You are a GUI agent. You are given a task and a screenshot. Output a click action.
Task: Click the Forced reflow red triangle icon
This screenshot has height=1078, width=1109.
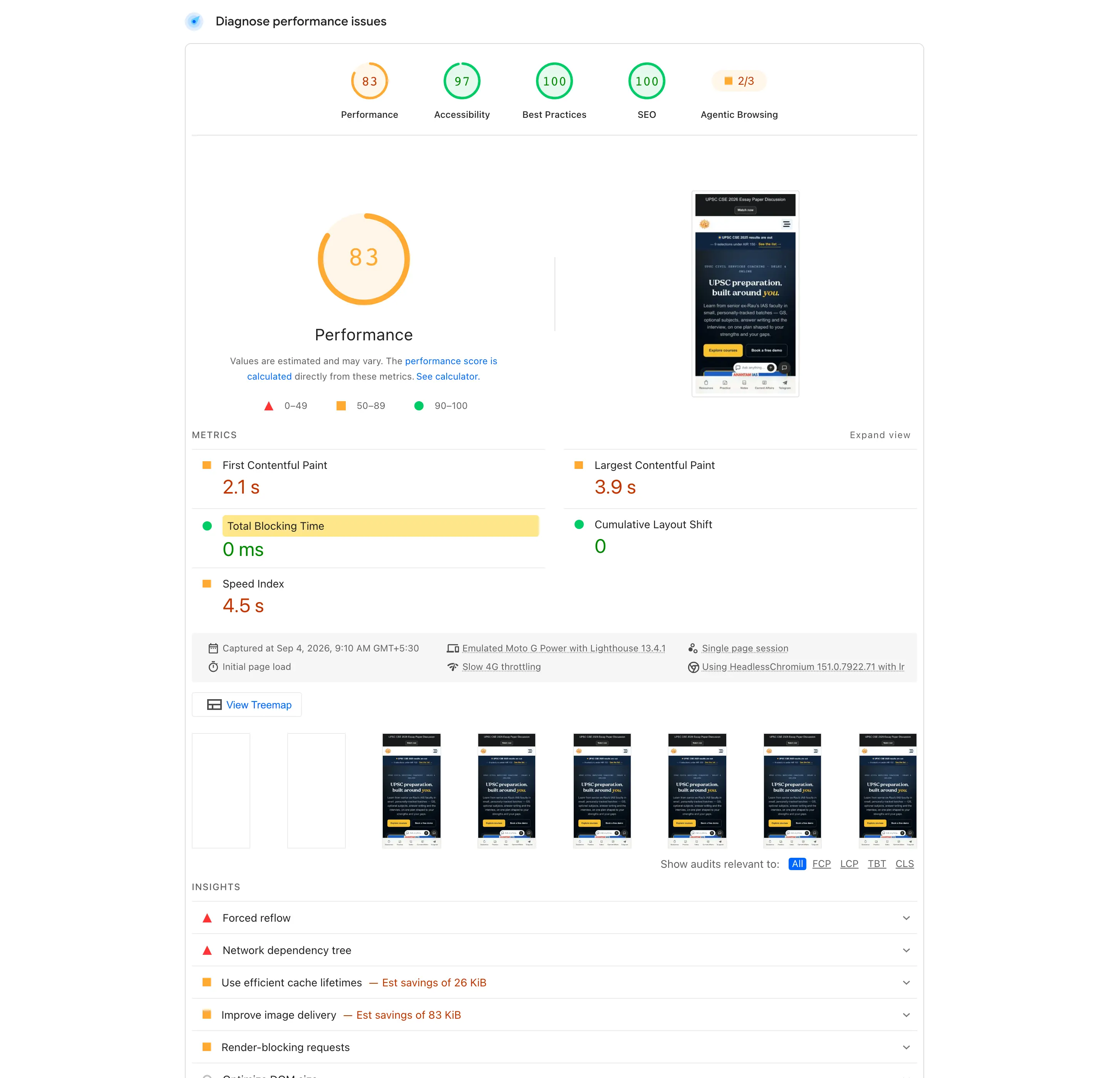coord(207,918)
